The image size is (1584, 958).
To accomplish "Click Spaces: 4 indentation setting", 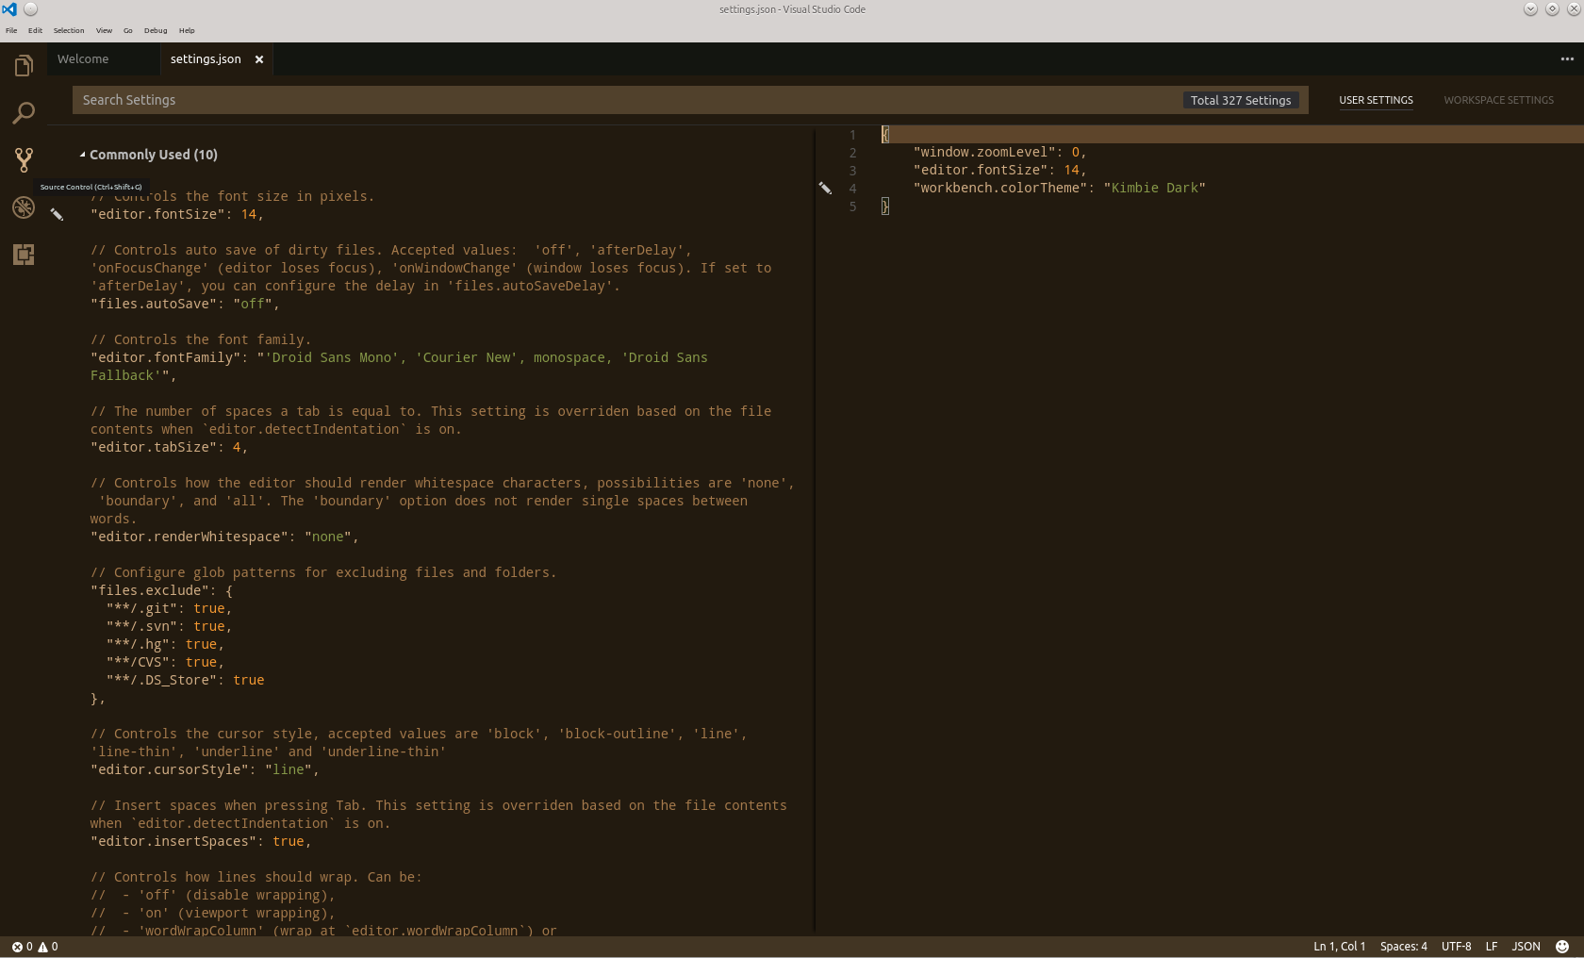I will 1402,947.
